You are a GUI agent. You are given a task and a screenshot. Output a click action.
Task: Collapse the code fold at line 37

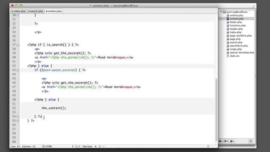[18, 45]
